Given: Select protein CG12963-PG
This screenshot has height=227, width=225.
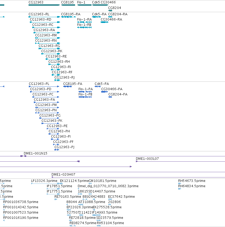Looking at the screenshot, I should (x=49, y=118).
